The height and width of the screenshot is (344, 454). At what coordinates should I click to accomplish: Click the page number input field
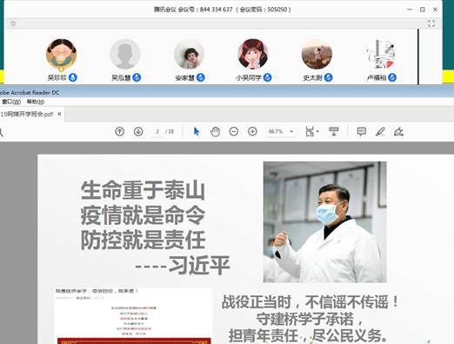tap(157, 131)
